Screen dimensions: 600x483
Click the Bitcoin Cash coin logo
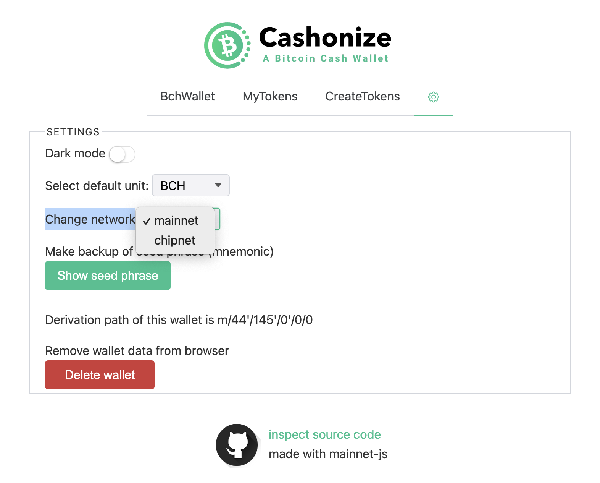[x=227, y=45]
